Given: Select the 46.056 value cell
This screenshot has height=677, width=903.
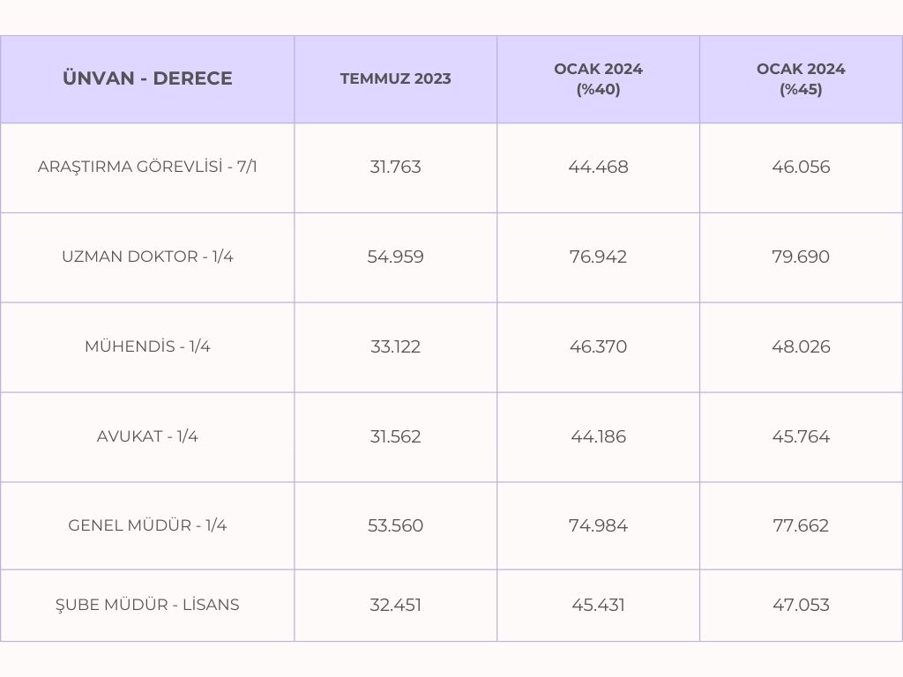Looking at the screenshot, I should click(x=801, y=167).
